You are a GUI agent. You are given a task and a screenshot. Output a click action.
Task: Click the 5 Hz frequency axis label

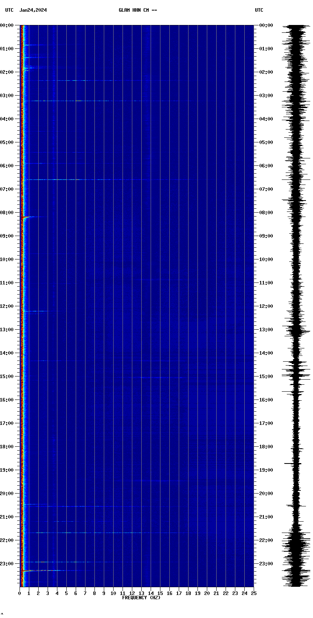point(66,593)
